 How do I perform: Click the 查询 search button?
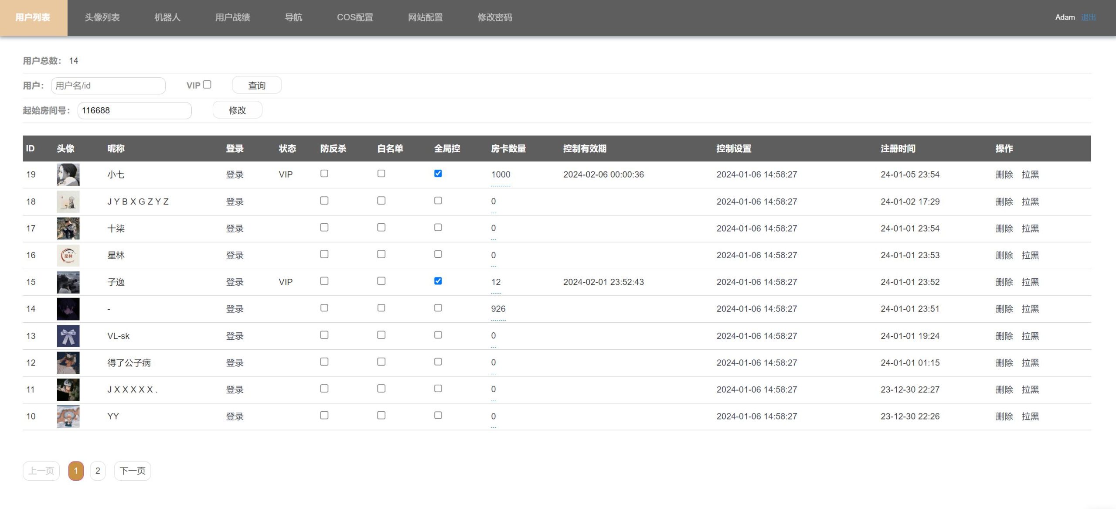pyautogui.click(x=257, y=85)
